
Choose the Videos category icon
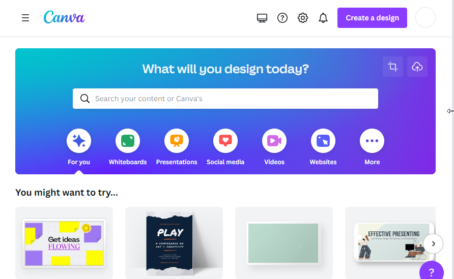(x=274, y=141)
